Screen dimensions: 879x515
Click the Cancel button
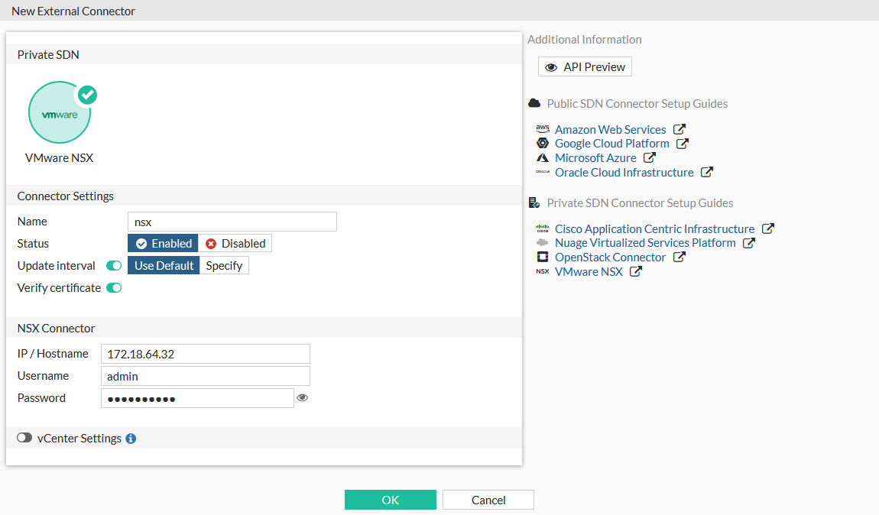pyautogui.click(x=488, y=500)
